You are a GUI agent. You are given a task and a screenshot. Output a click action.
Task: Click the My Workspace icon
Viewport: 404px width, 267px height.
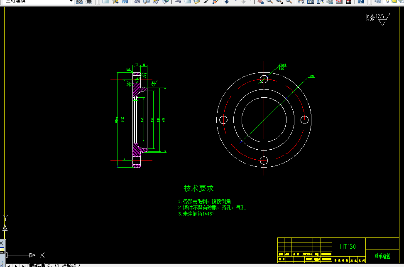(88, 1)
